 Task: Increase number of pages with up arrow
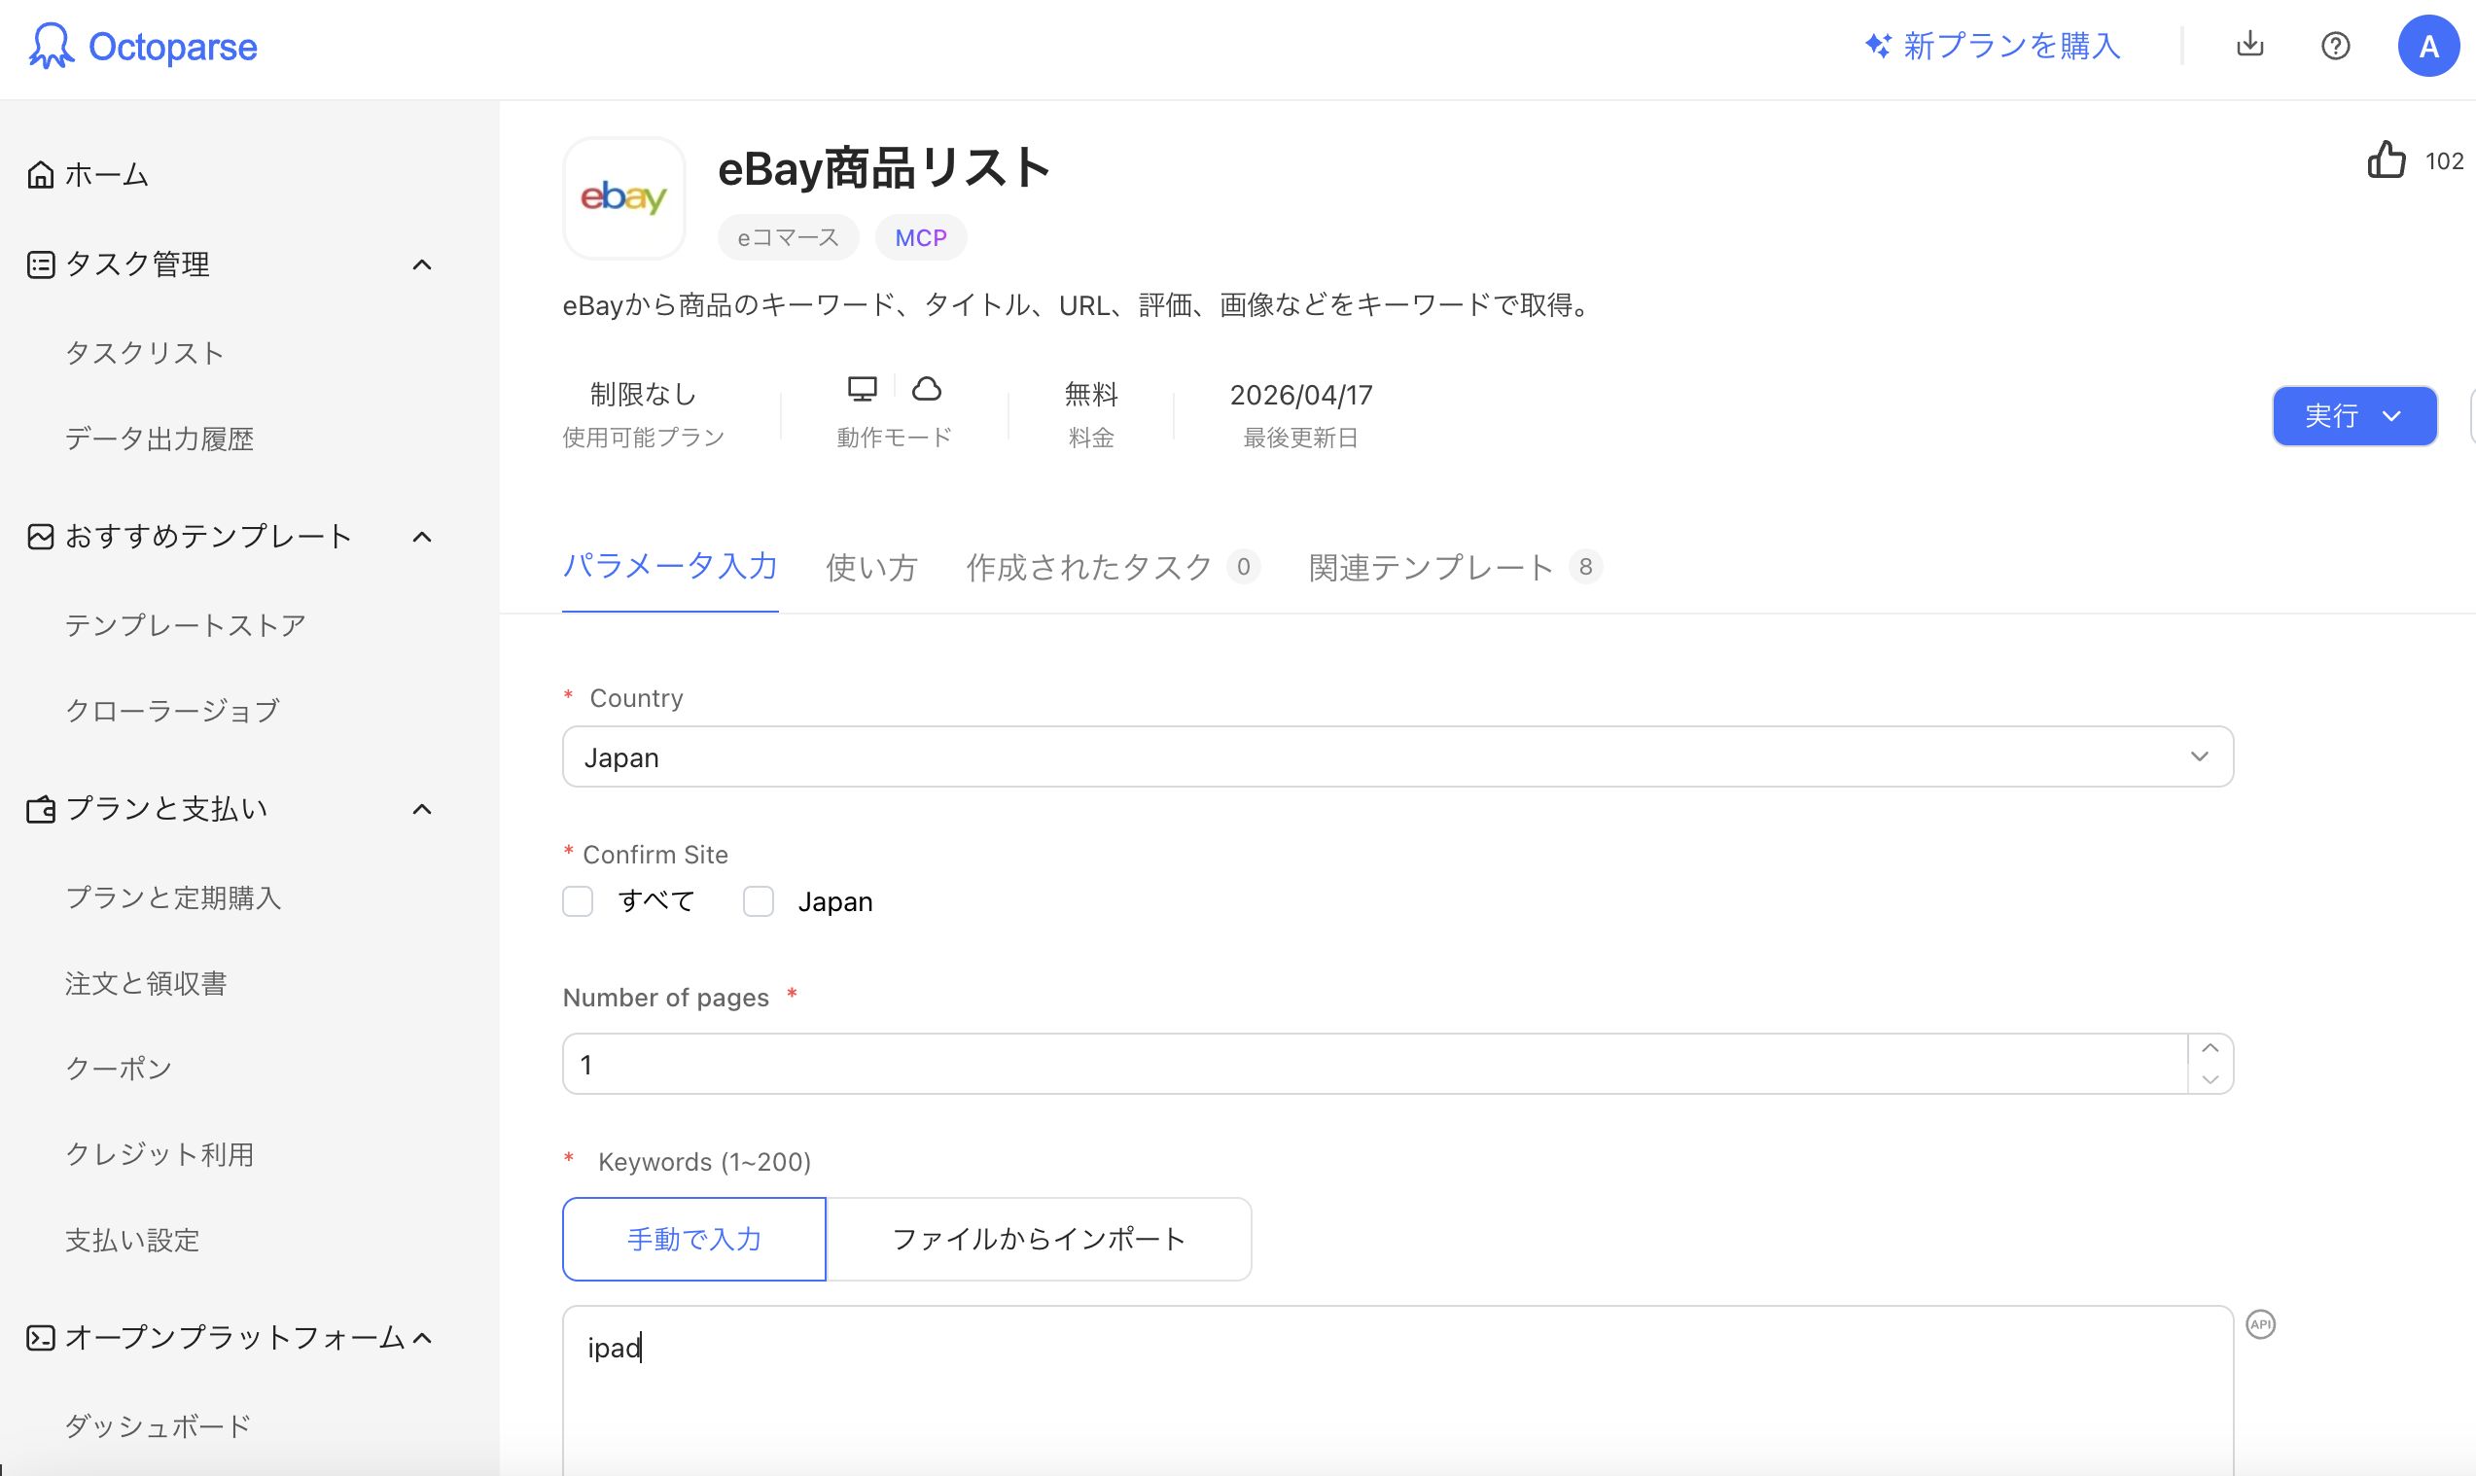pos(2211,1048)
